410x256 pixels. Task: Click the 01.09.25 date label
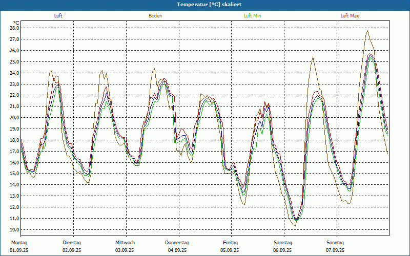pyautogui.click(x=20, y=250)
